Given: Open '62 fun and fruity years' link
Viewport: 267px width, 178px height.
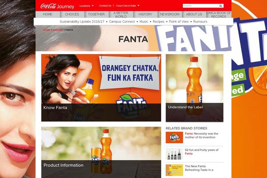Looking at the screenshot, I should 202,152.
